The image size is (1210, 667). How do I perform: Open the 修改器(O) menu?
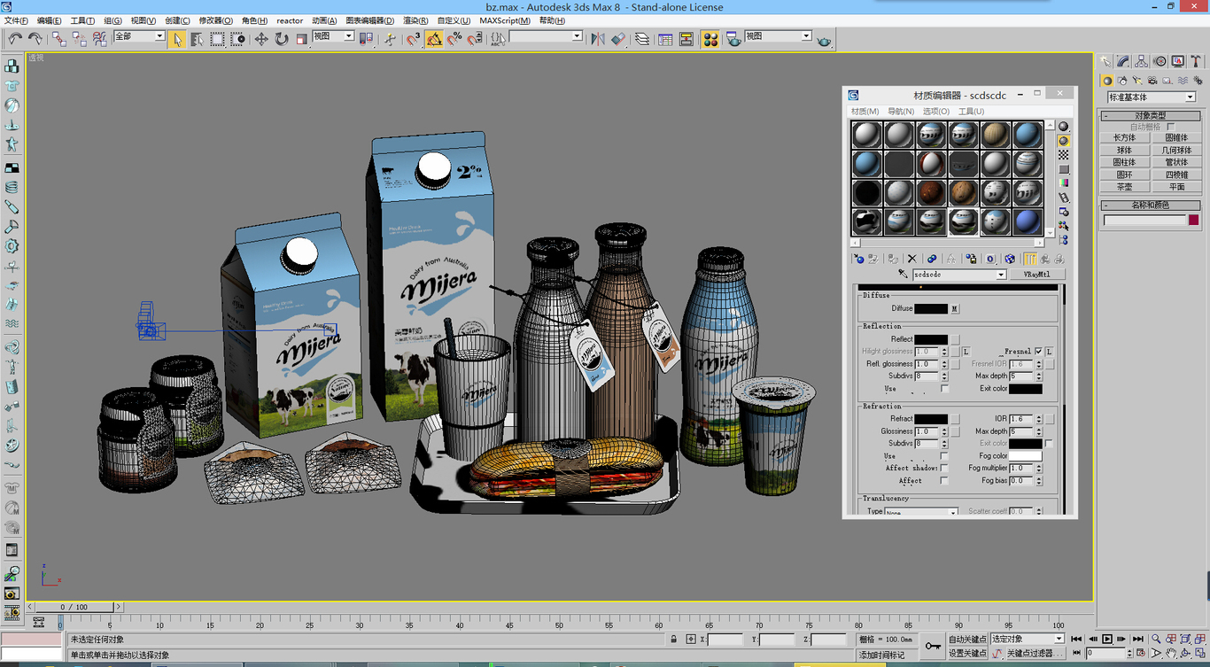point(215,20)
